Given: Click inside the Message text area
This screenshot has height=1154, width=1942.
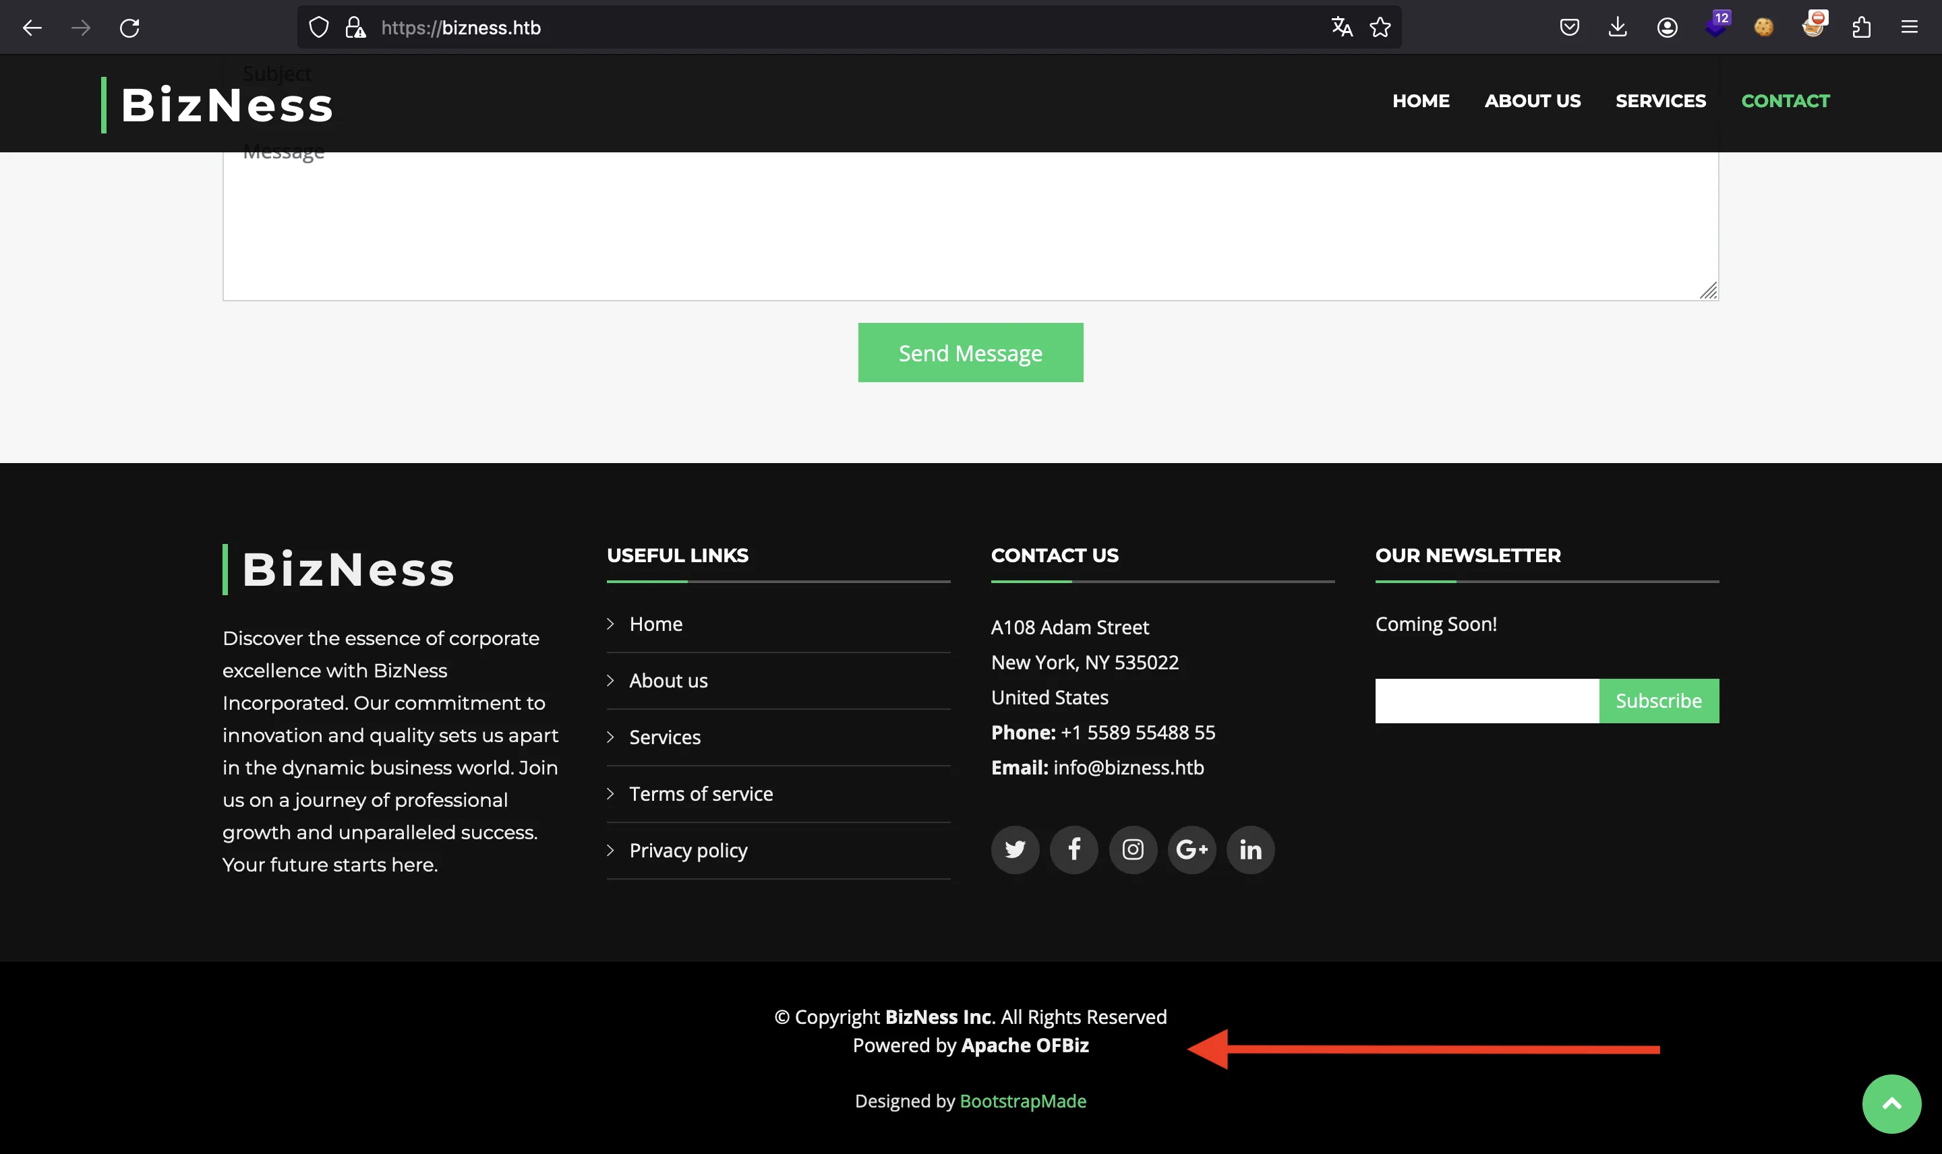Looking at the screenshot, I should pos(970,226).
